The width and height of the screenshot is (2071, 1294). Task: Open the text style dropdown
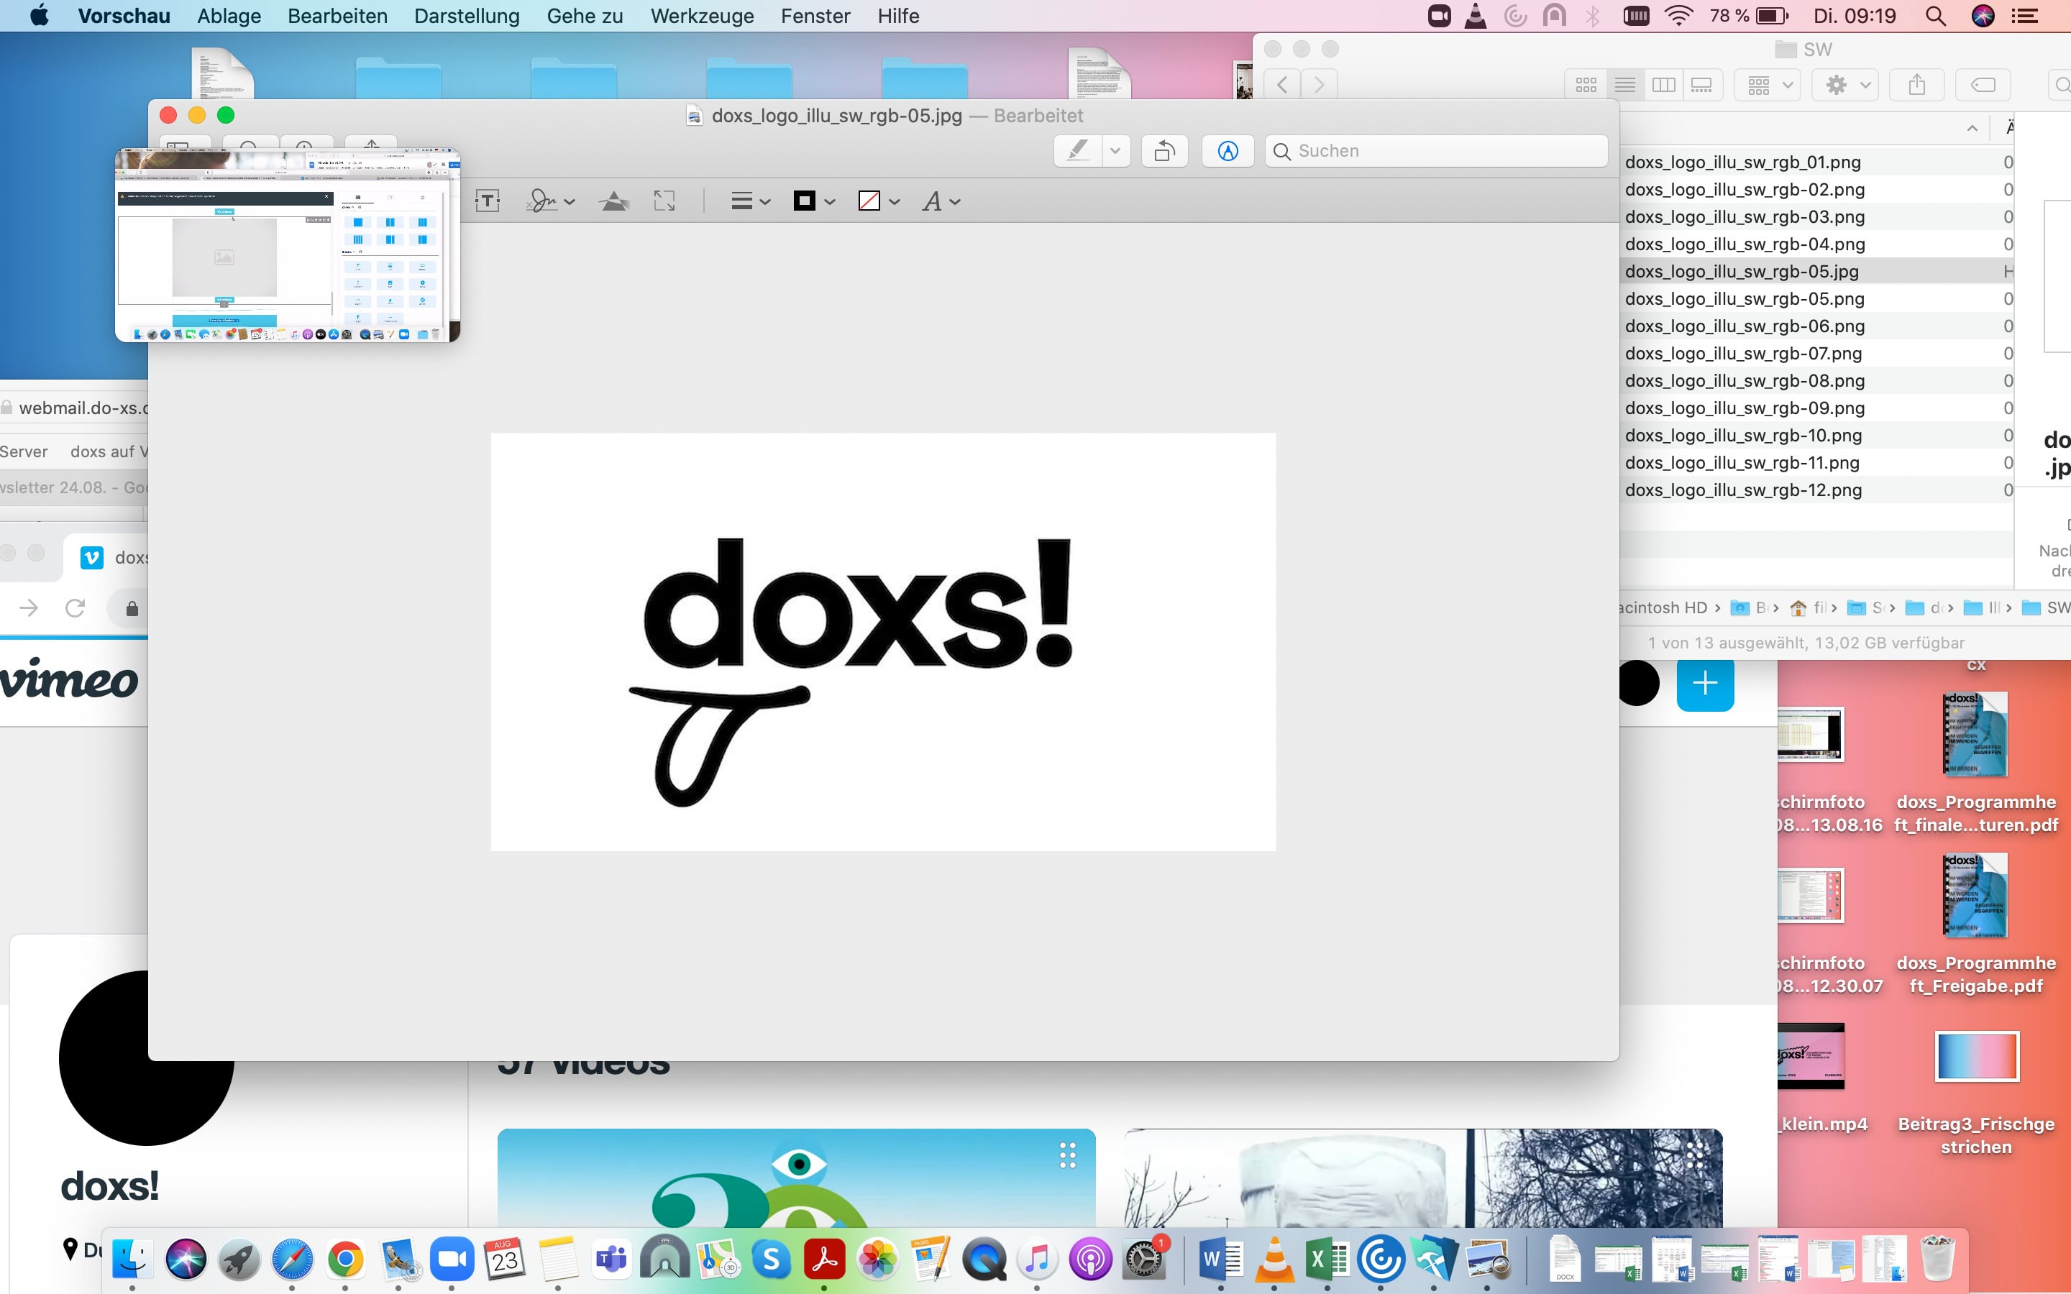click(941, 201)
